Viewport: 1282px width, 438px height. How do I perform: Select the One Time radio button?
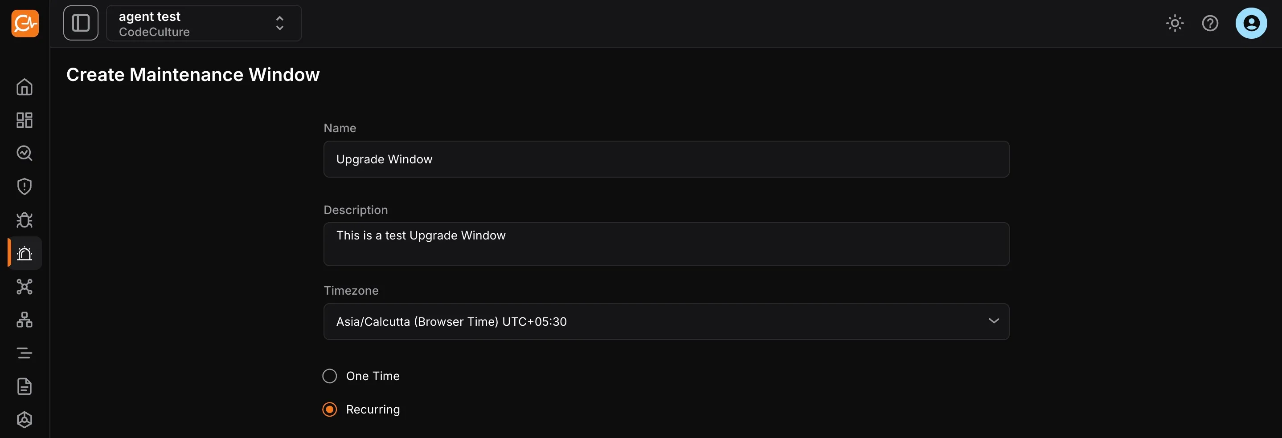tap(329, 376)
